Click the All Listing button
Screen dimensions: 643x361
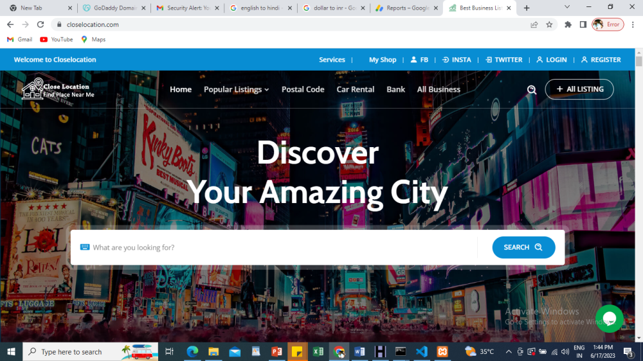[579, 89]
